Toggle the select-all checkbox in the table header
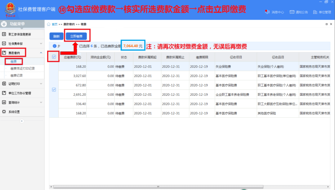This screenshot has height=190, width=335. [54, 57]
